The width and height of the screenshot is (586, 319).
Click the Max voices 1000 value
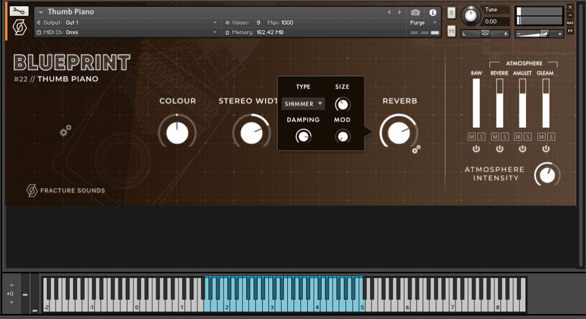click(x=287, y=23)
